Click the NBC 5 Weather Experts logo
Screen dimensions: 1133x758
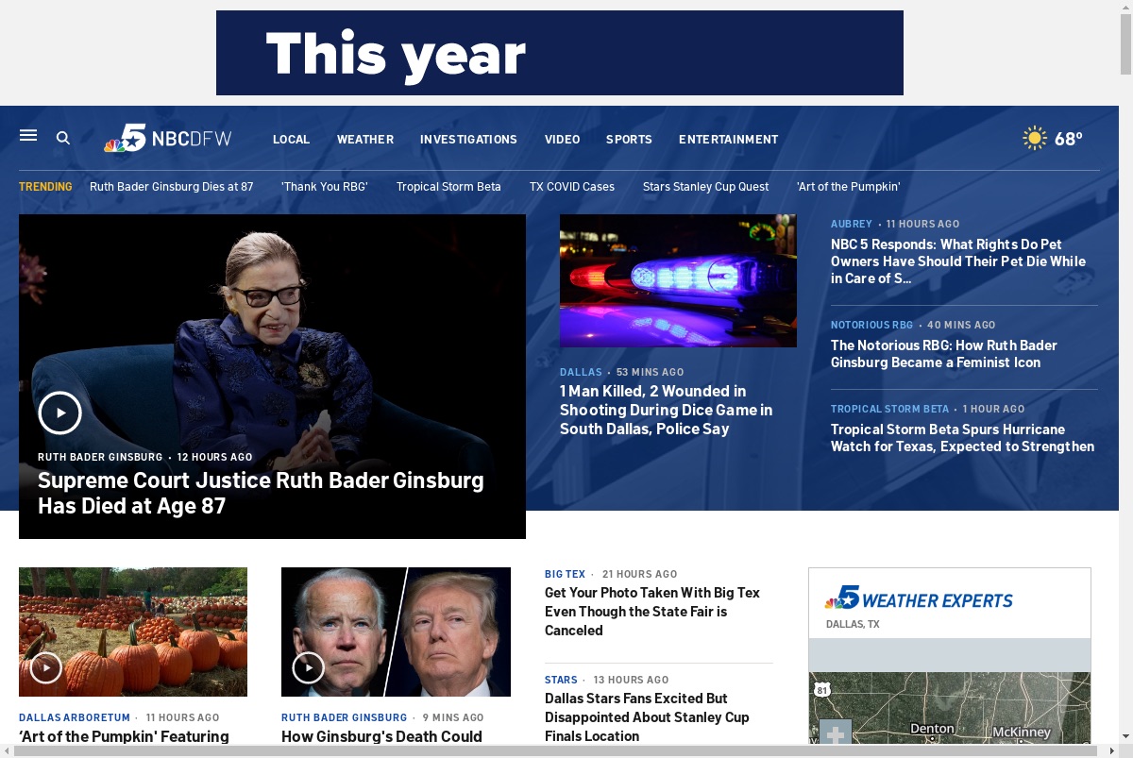919,599
